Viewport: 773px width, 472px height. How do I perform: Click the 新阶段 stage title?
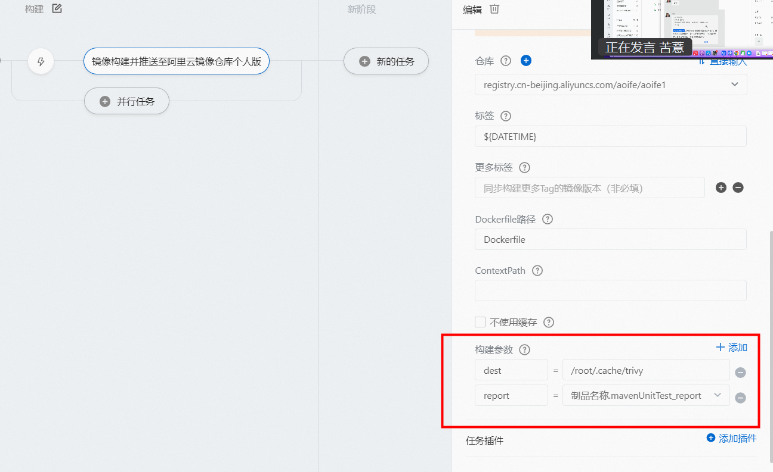tap(361, 9)
